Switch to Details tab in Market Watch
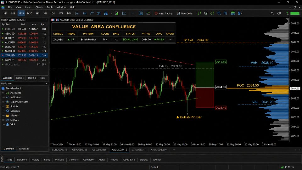Viewport: 302px width, 170px height. point(20,78)
